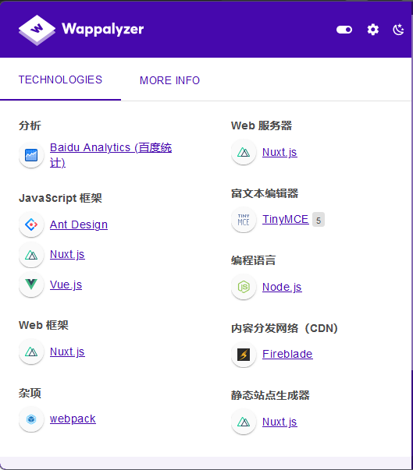Click the webpack cube icon
Image resolution: width=413 pixels, height=470 pixels.
[31, 419]
